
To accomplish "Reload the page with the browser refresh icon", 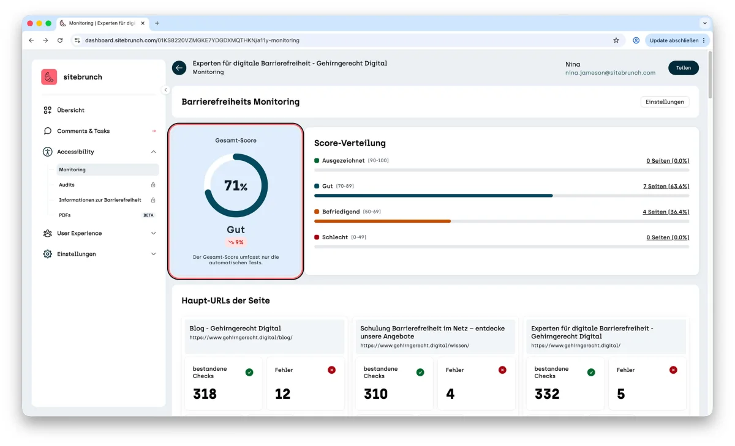I will (x=60, y=40).
